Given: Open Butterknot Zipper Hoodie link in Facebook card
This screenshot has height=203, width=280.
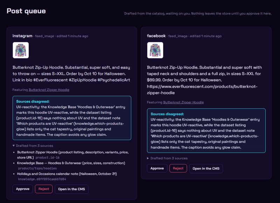Looking at the screenshot, I should (183, 102).
